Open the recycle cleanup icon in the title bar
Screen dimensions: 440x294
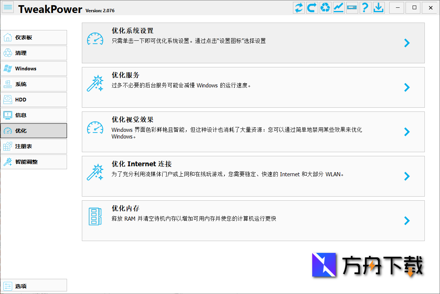pos(325,7)
